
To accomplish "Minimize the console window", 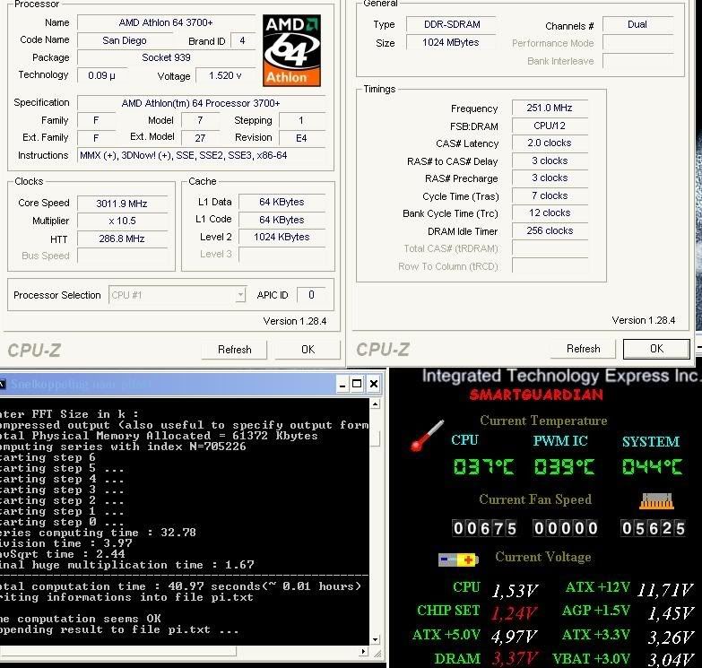I will click(x=342, y=384).
